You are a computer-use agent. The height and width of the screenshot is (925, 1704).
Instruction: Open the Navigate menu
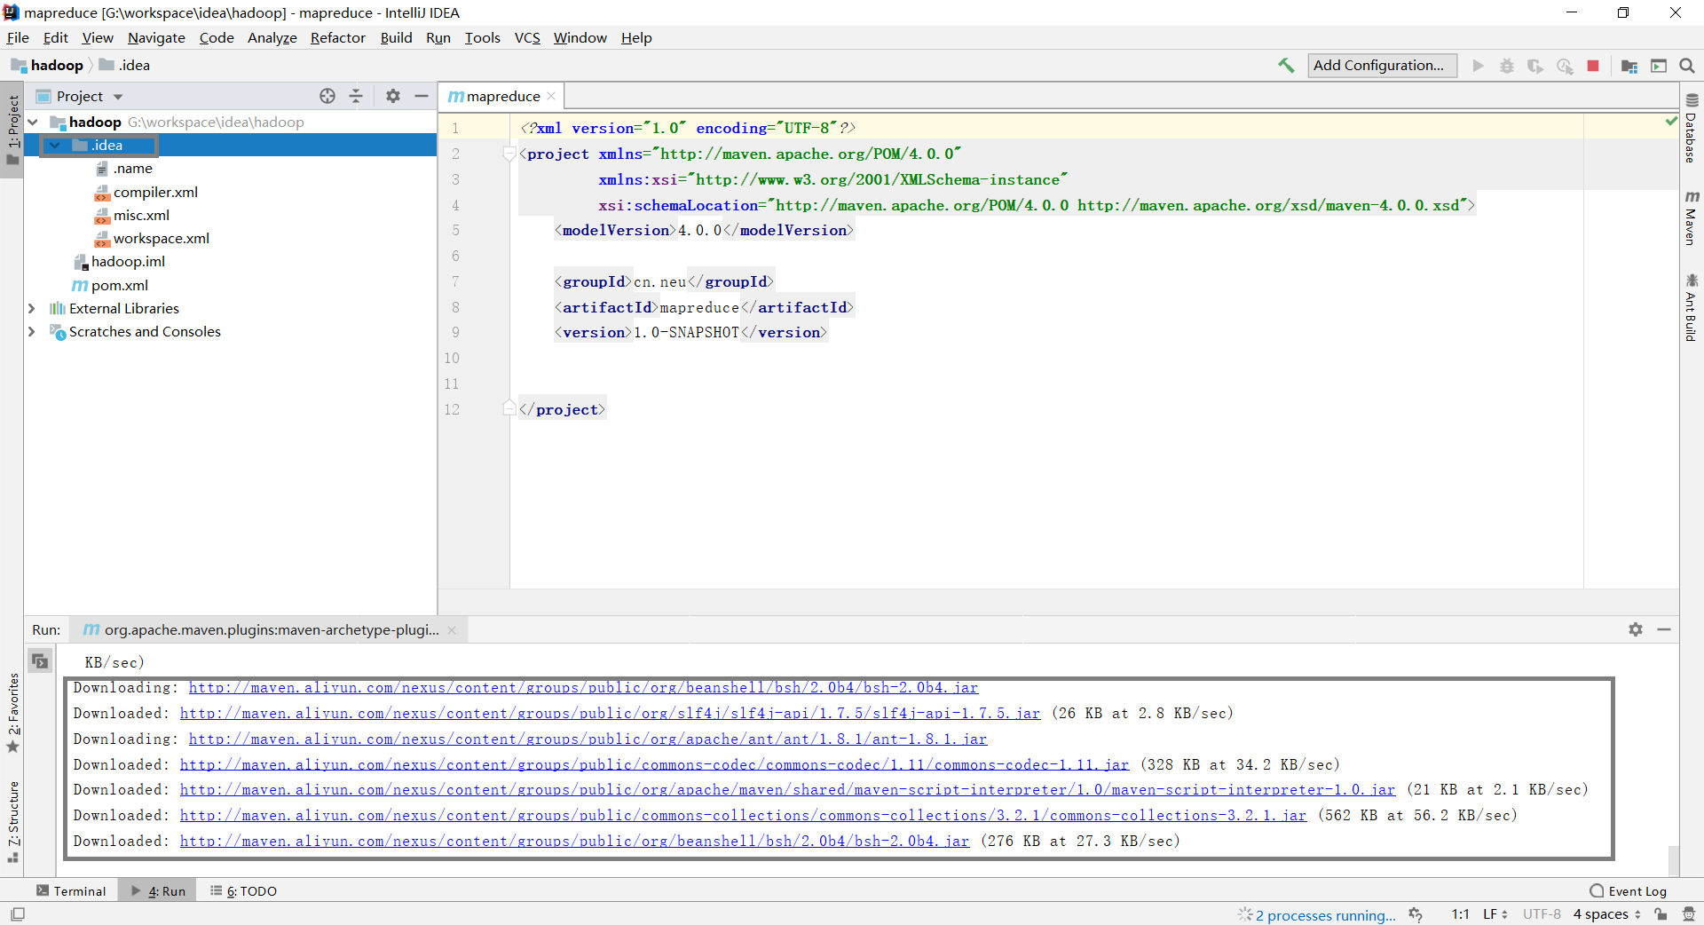pyautogui.click(x=156, y=37)
